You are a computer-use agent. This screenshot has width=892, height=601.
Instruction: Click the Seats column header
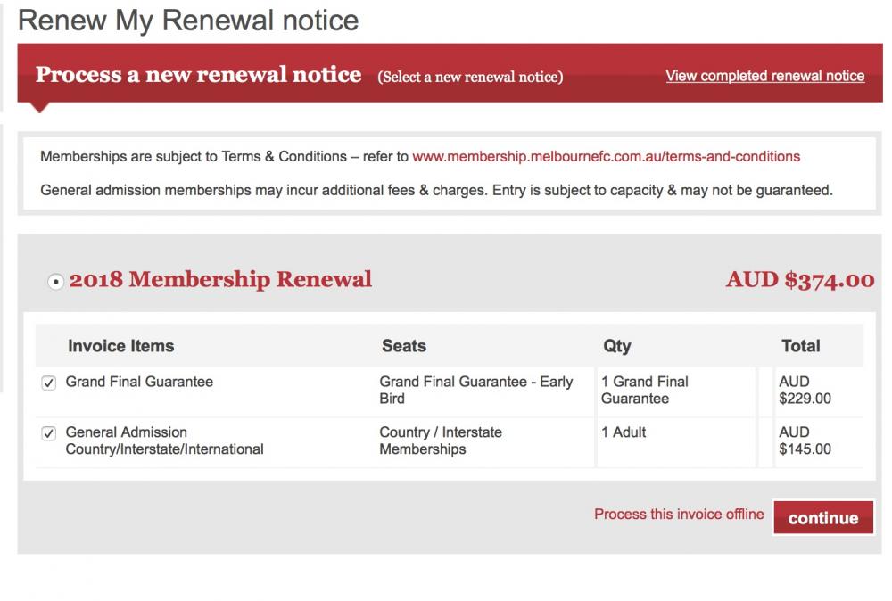[404, 346]
